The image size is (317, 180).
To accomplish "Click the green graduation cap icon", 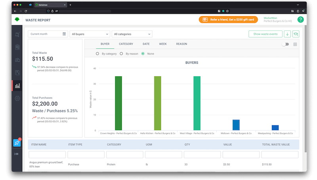I will point(296,34).
